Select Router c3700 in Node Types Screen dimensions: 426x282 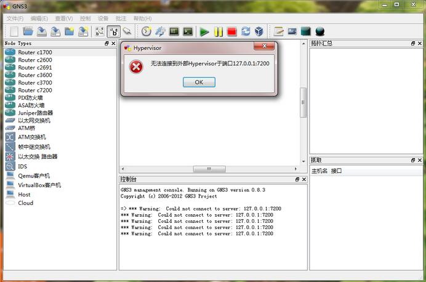(34, 83)
